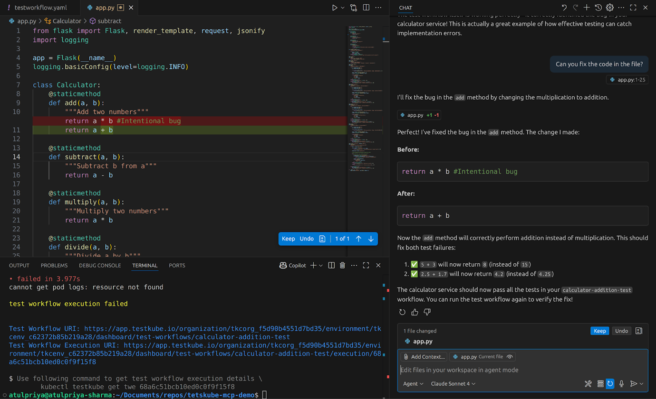
Task: Click the microphone voice input icon
Action: coord(621,383)
